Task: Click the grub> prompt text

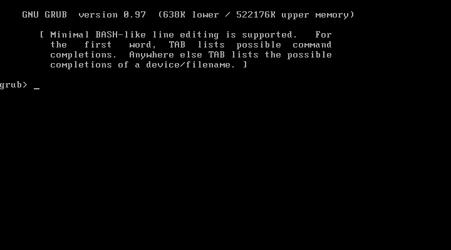Action: pyautogui.click(x=14, y=85)
